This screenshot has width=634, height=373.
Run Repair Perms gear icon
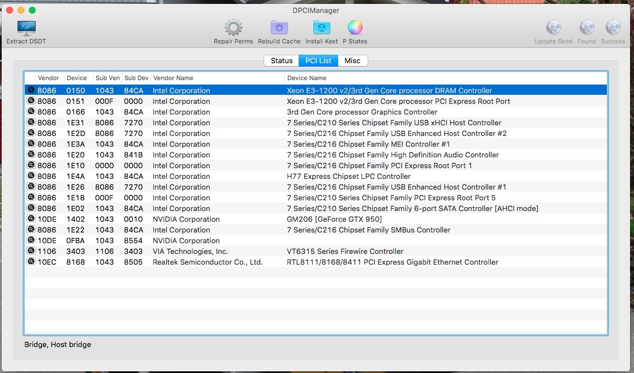(234, 28)
